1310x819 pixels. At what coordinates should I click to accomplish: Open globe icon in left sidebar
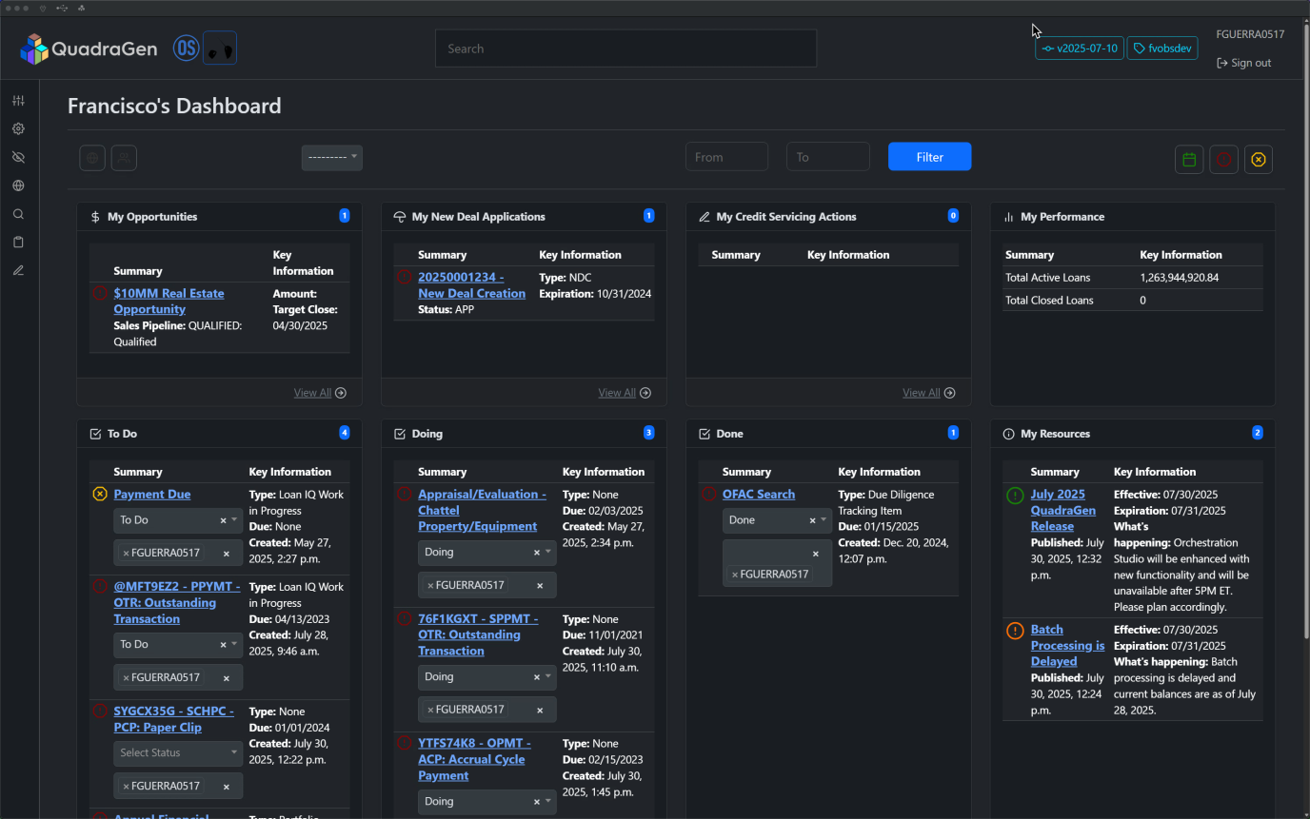(18, 185)
